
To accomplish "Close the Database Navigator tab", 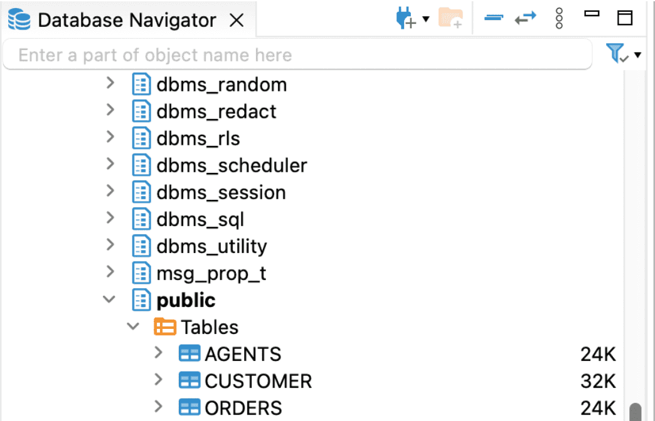I will [x=236, y=19].
